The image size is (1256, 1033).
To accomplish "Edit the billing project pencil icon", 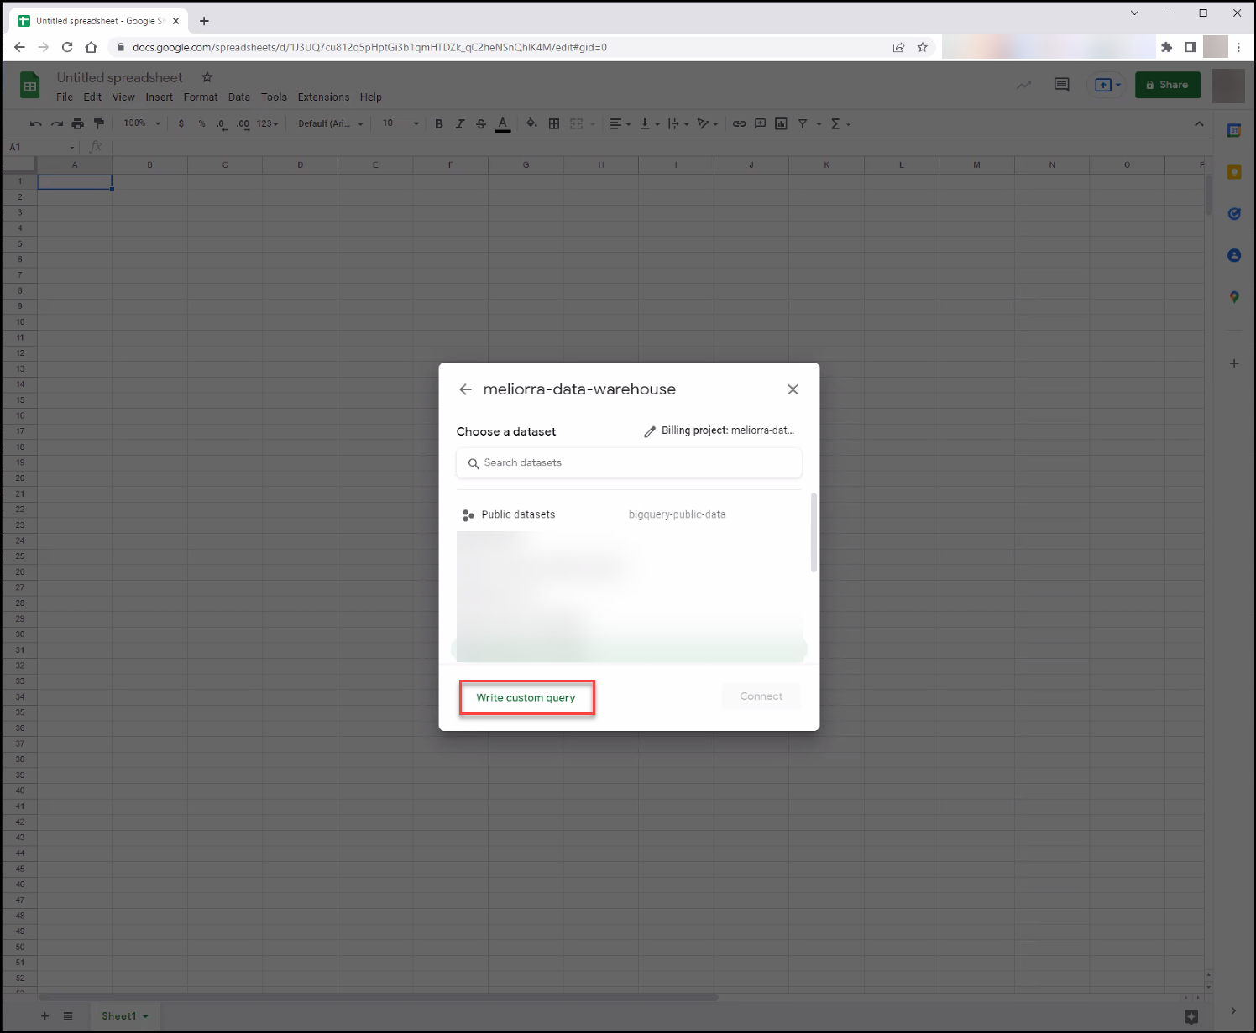I will coord(649,431).
